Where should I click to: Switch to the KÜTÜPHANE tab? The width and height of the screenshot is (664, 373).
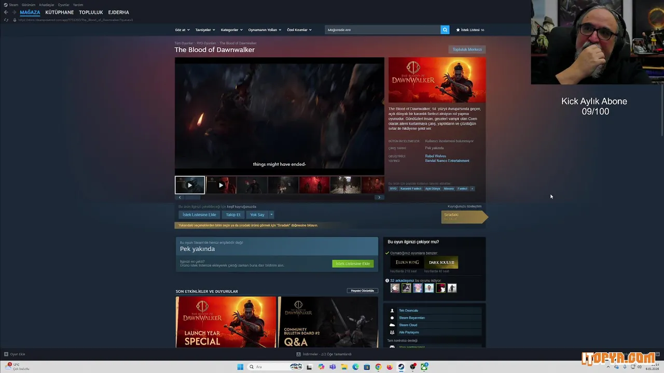[x=60, y=12]
